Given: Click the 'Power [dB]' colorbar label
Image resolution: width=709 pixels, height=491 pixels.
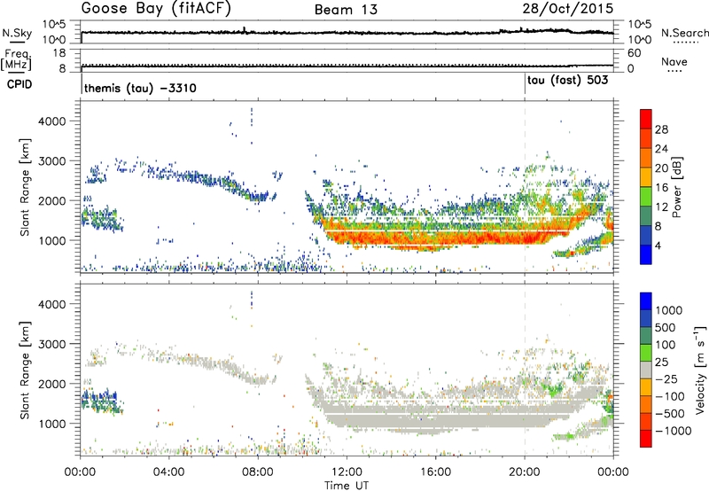Looking at the screenshot, I should coord(676,187).
